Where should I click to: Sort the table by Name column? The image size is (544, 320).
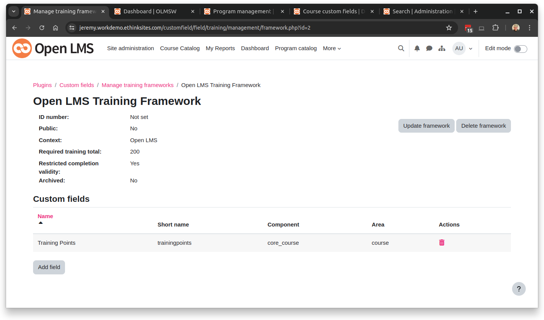(45, 216)
